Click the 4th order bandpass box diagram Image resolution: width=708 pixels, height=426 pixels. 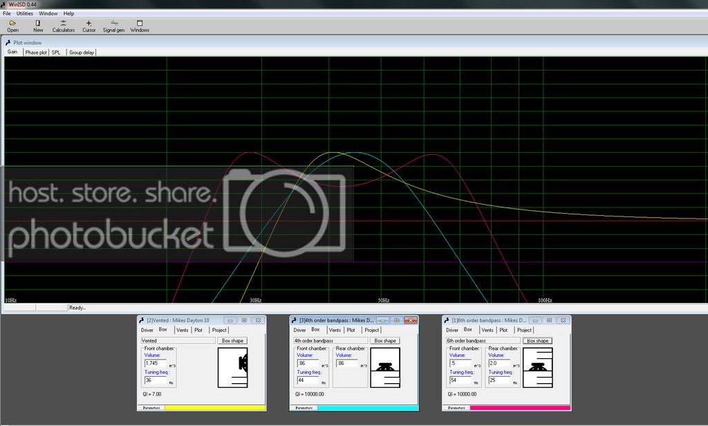tap(385, 367)
